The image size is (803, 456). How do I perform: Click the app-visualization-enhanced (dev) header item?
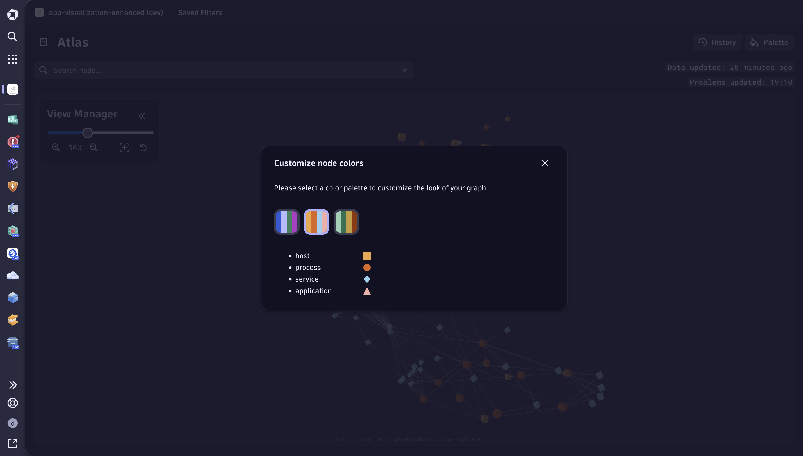click(x=106, y=12)
